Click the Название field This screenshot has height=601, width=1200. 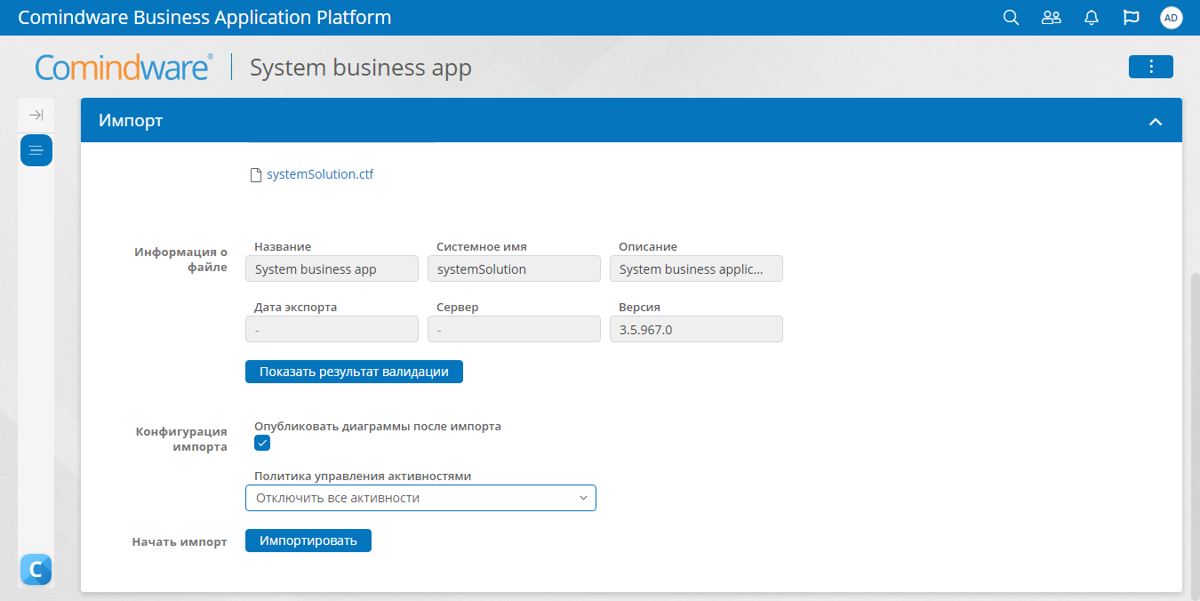click(332, 269)
